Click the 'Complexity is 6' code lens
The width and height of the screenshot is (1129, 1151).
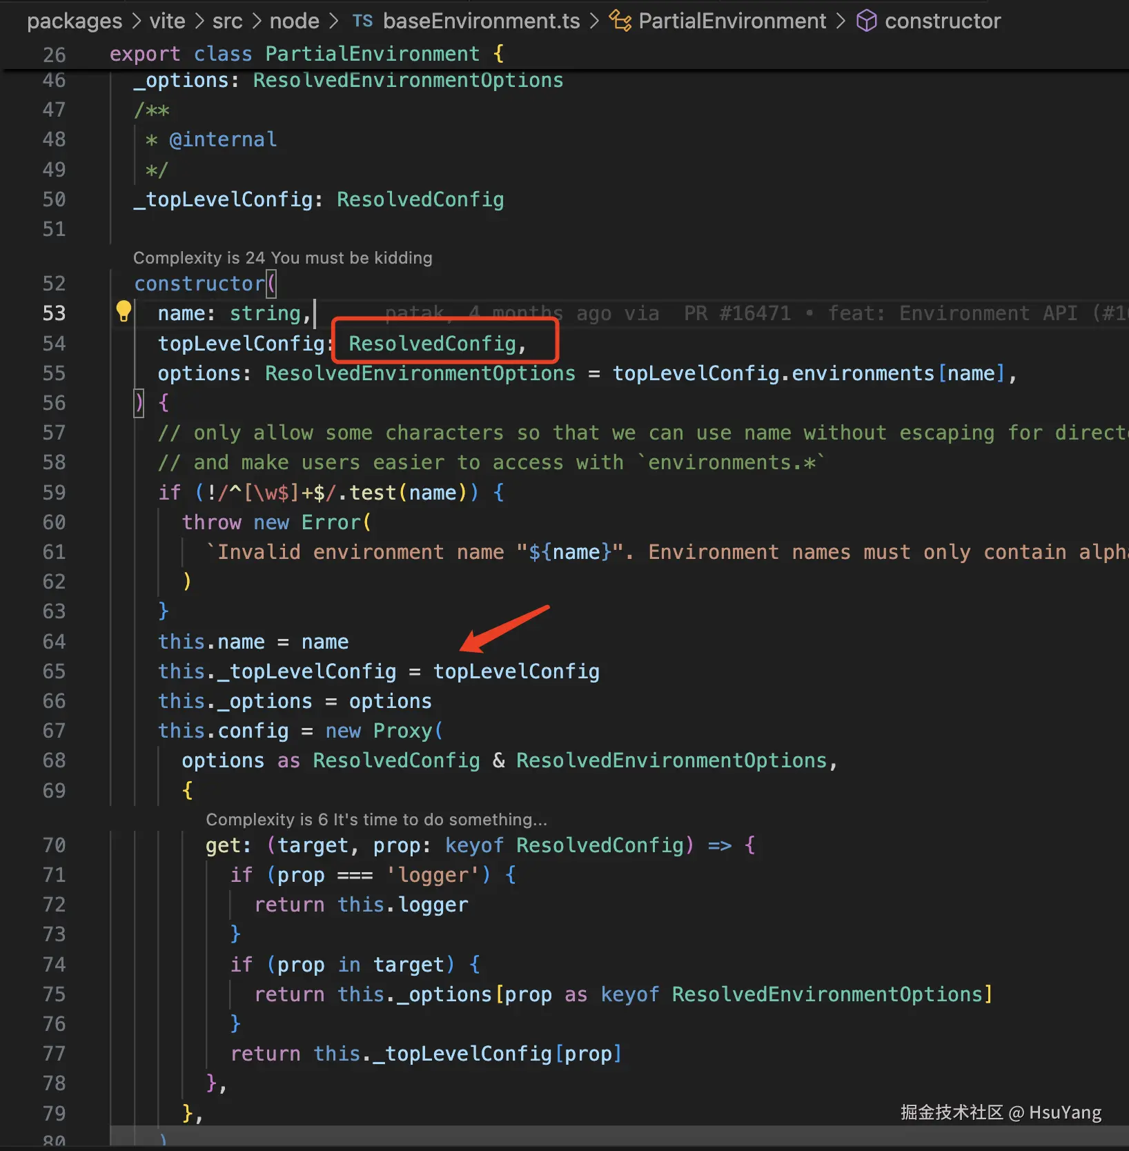(x=376, y=820)
